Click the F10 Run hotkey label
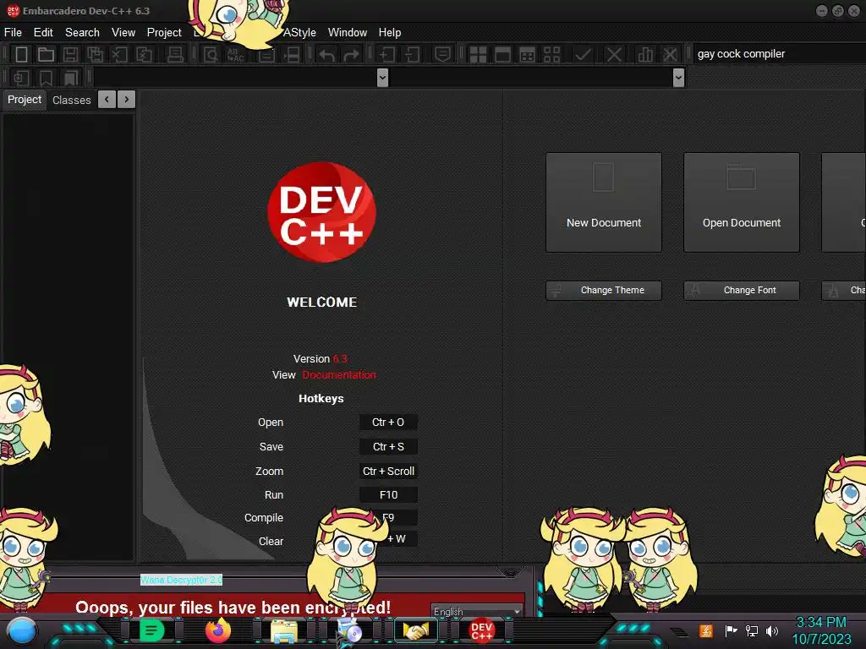Image resolution: width=866 pixels, height=649 pixels. pos(387,494)
